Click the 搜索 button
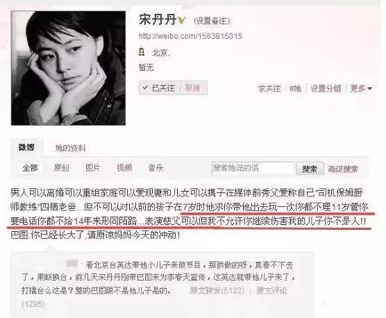Viewport: 386px width, 318px height. 310,169
